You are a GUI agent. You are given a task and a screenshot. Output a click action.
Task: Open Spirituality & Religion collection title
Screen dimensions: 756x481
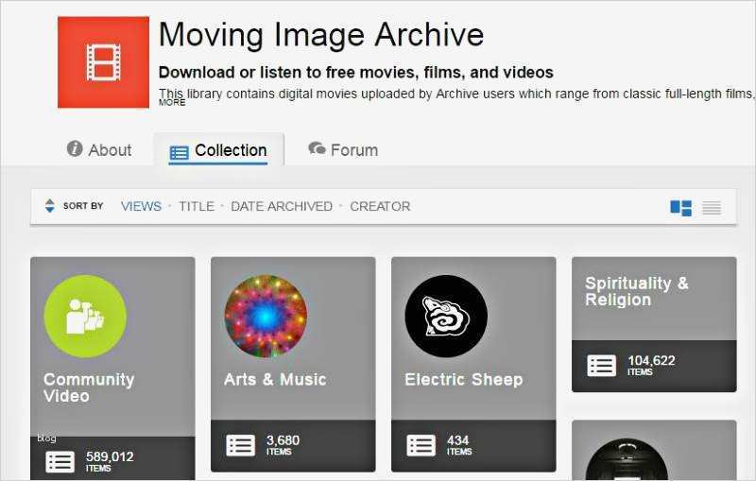(636, 291)
